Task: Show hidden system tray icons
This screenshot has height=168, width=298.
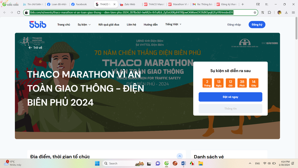Action: pos(250,163)
